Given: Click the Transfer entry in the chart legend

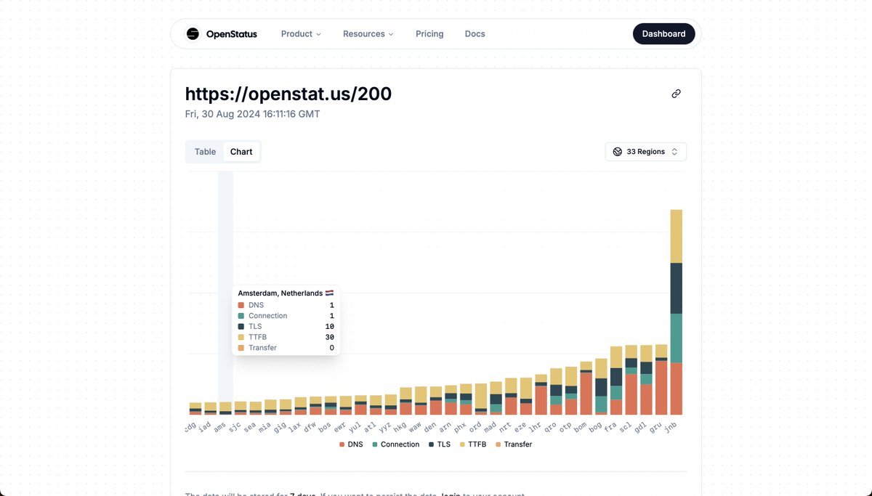Looking at the screenshot, I should tap(514, 444).
